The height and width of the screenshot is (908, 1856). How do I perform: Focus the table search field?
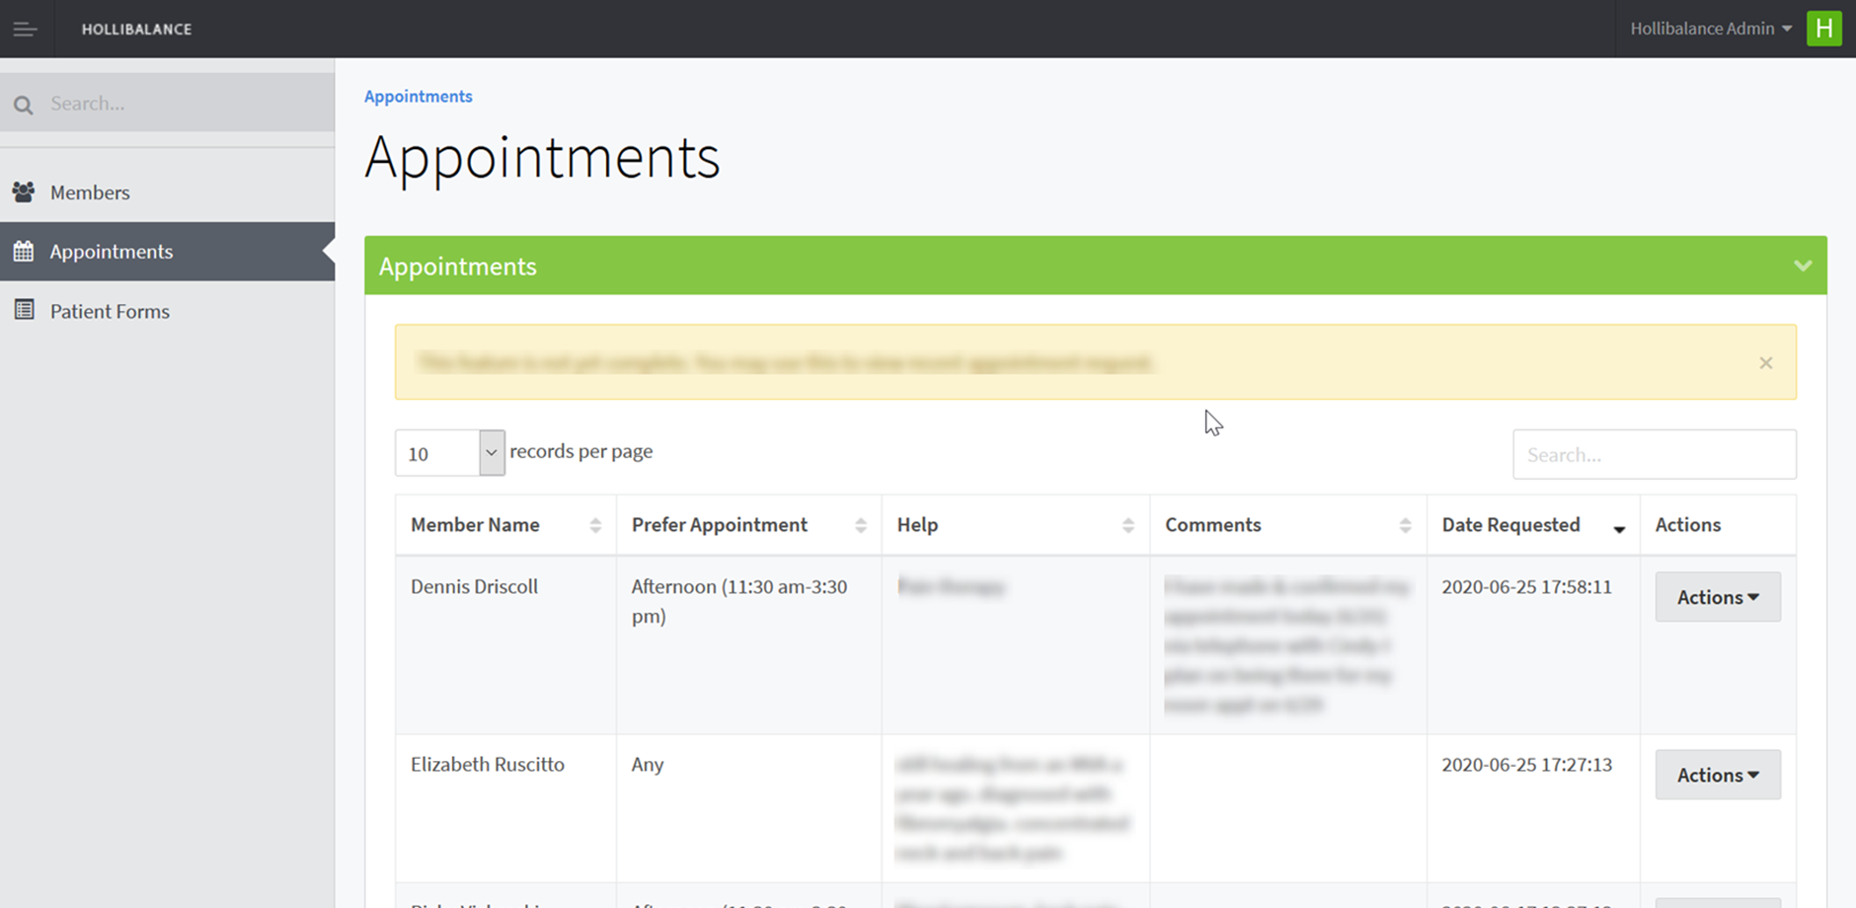pos(1654,455)
